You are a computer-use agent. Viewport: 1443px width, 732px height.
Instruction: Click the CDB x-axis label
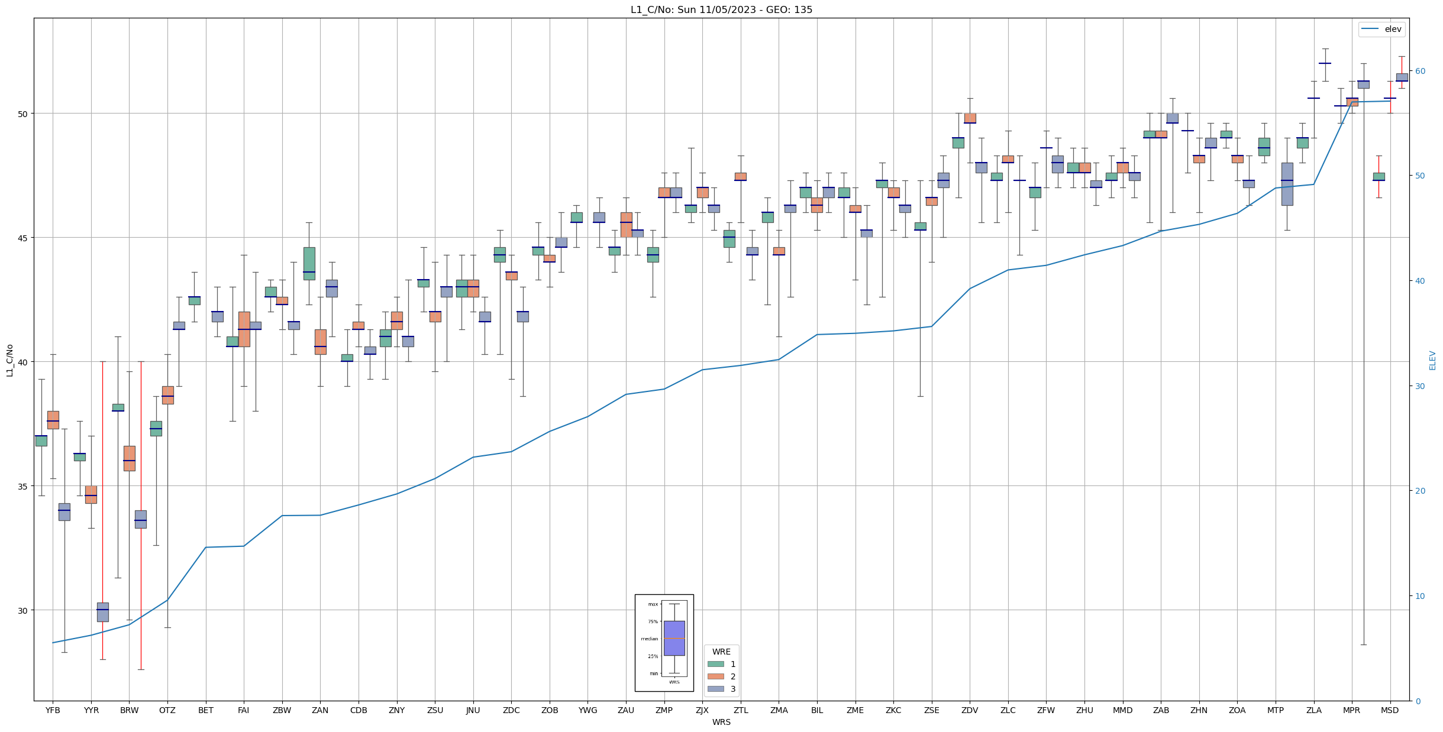tap(359, 710)
